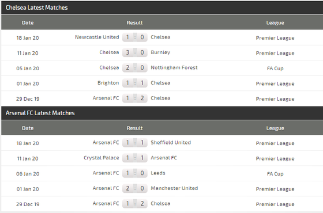Viewport: 323px width, 213px height.
Task: Open the Brighton 1:1 Chelsea score box
Action: click(x=135, y=83)
